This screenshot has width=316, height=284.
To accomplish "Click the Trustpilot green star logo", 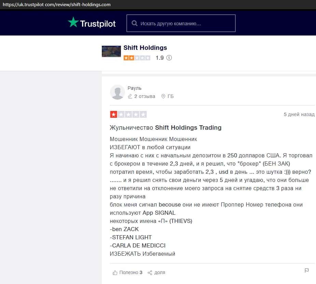I will pos(73,22).
